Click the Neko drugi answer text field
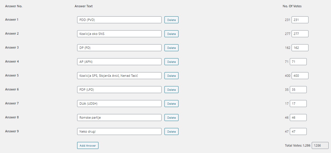331x153 pixels. click(119, 131)
